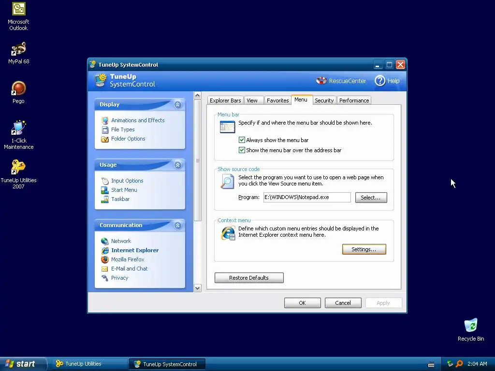The height and width of the screenshot is (371, 495).
Task: Click the Input Options mouse icon
Action: point(105,181)
